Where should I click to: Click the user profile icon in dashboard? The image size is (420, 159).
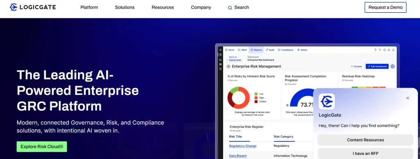(393, 50)
